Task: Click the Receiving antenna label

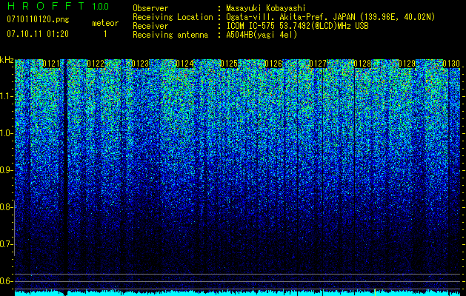Action: (x=170, y=35)
